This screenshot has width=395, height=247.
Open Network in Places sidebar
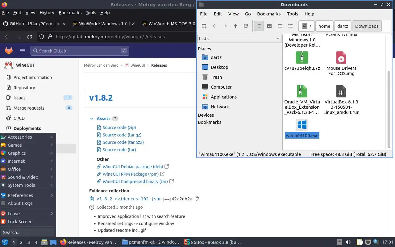(x=220, y=107)
